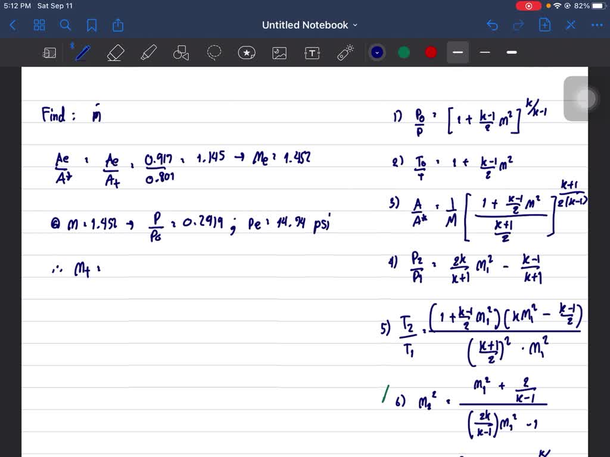Select the Eraser tool
The width and height of the screenshot is (610, 457).
[x=116, y=52]
